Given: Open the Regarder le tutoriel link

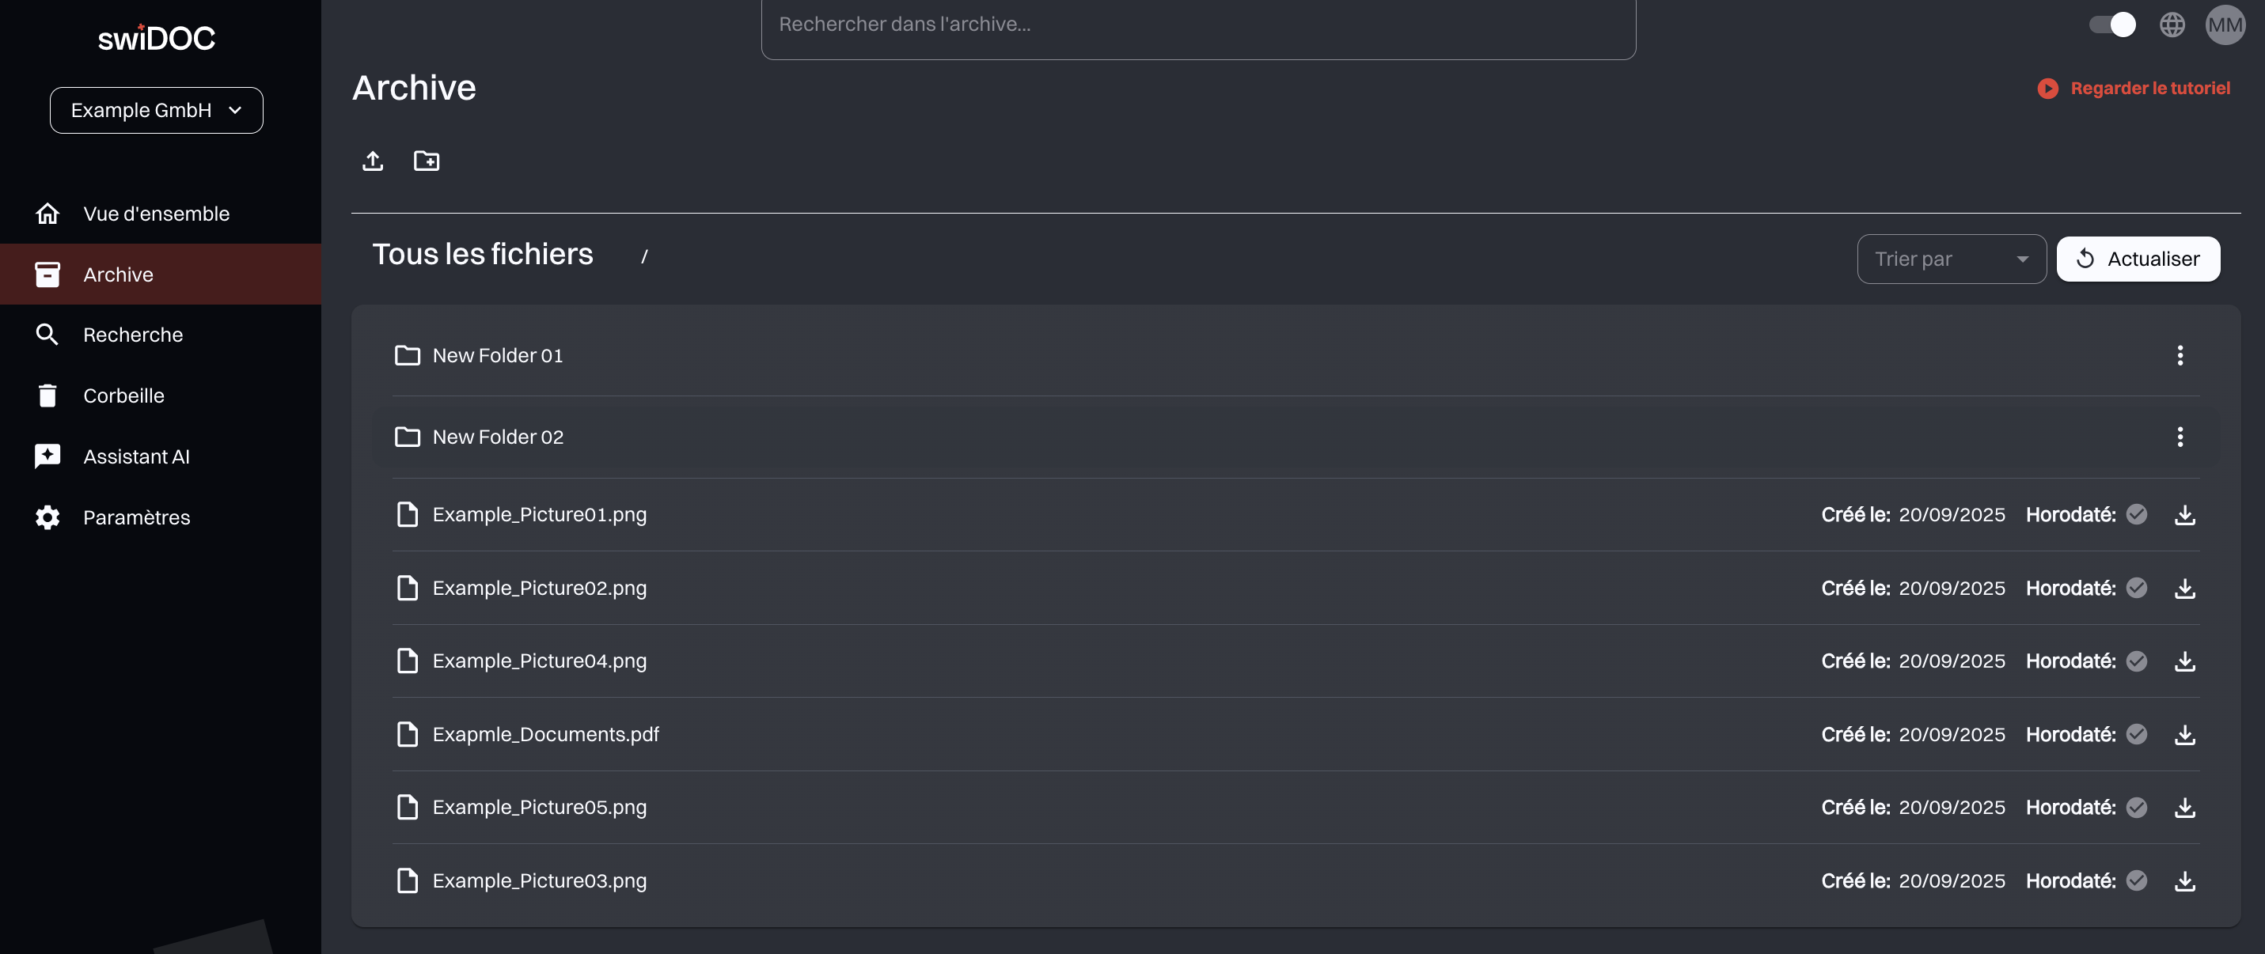Looking at the screenshot, I should tap(2149, 89).
